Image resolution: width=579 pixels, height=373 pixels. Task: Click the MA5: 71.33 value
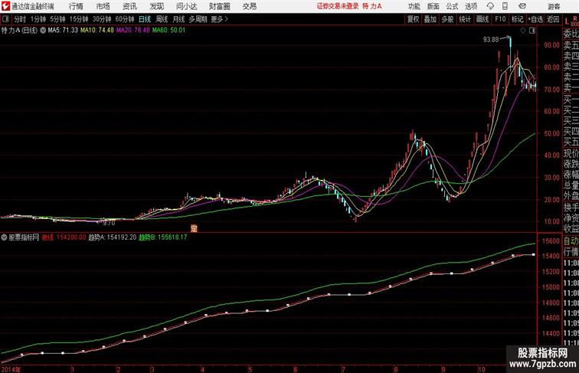(x=63, y=31)
